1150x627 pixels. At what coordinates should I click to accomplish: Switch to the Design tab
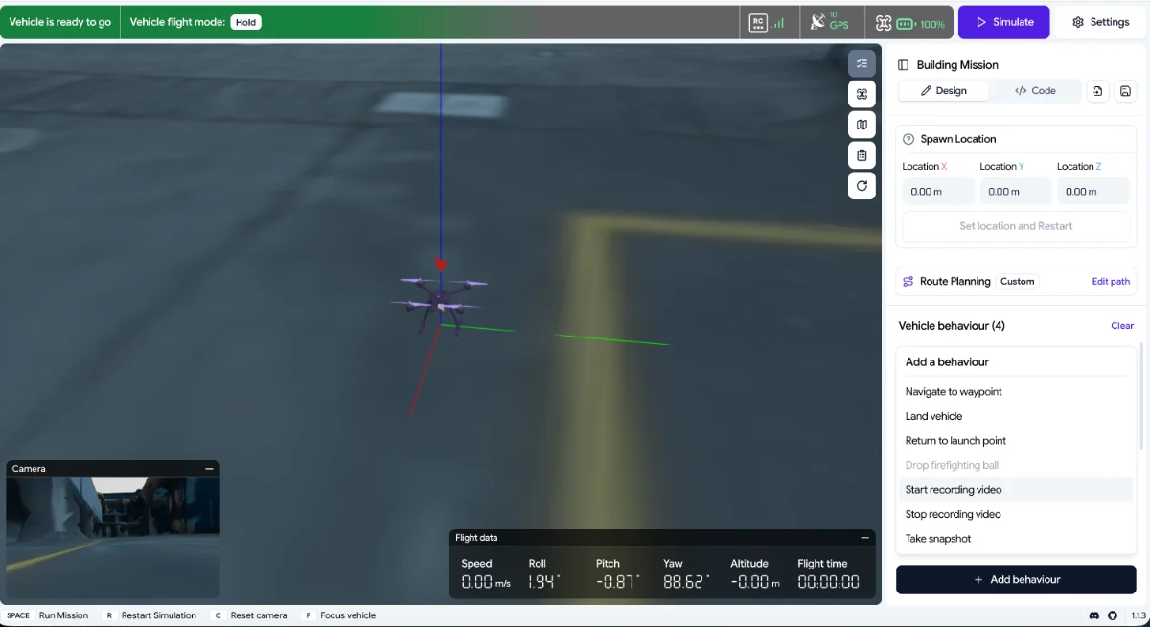pyautogui.click(x=944, y=91)
